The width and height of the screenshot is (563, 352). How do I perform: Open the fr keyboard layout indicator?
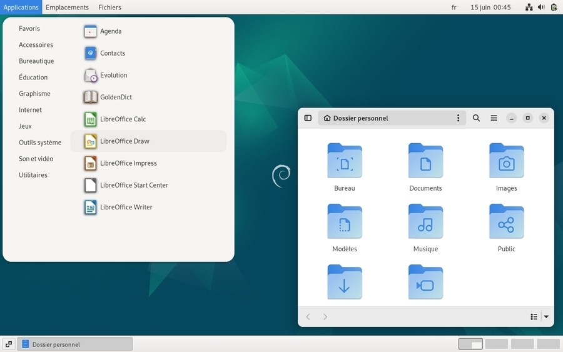pos(454,7)
